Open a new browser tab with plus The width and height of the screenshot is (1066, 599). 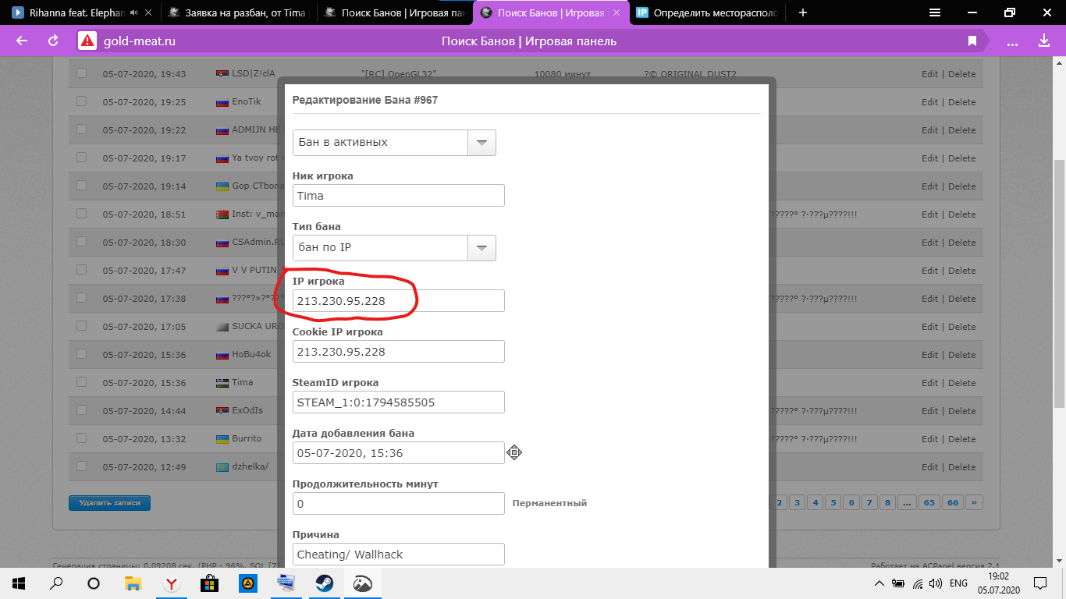(803, 12)
